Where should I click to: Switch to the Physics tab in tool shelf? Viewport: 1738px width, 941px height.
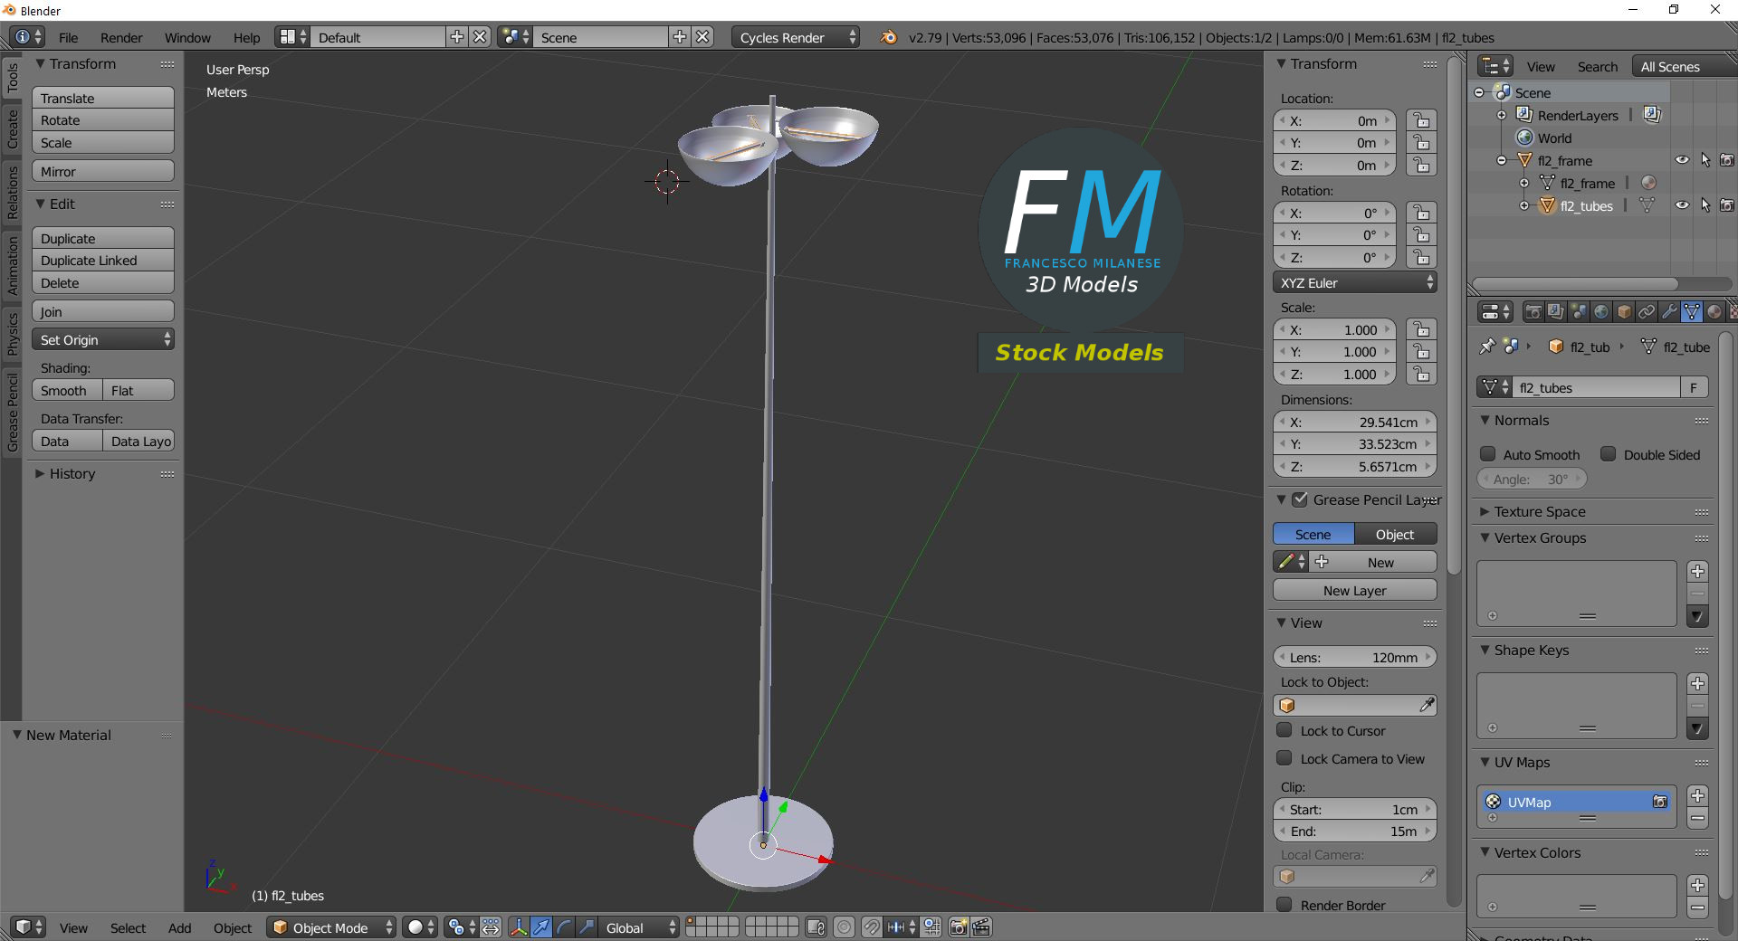pyautogui.click(x=12, y=333)
